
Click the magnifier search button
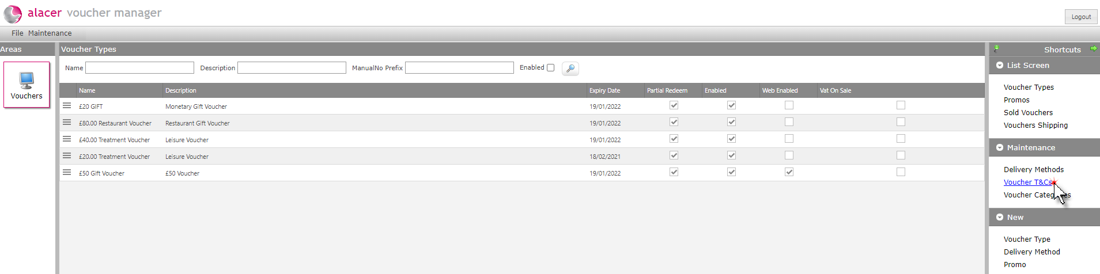[x=570, y=68]
